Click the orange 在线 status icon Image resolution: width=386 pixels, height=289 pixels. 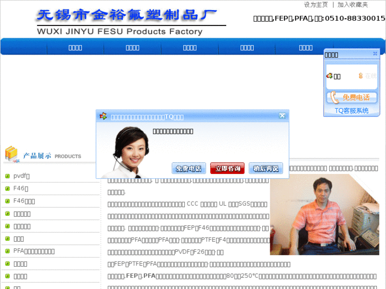point(361,76)
